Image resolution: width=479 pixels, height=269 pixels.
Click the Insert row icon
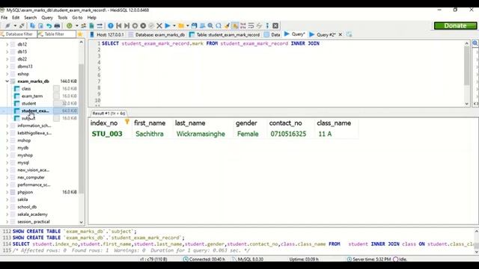tap(135, 25)
